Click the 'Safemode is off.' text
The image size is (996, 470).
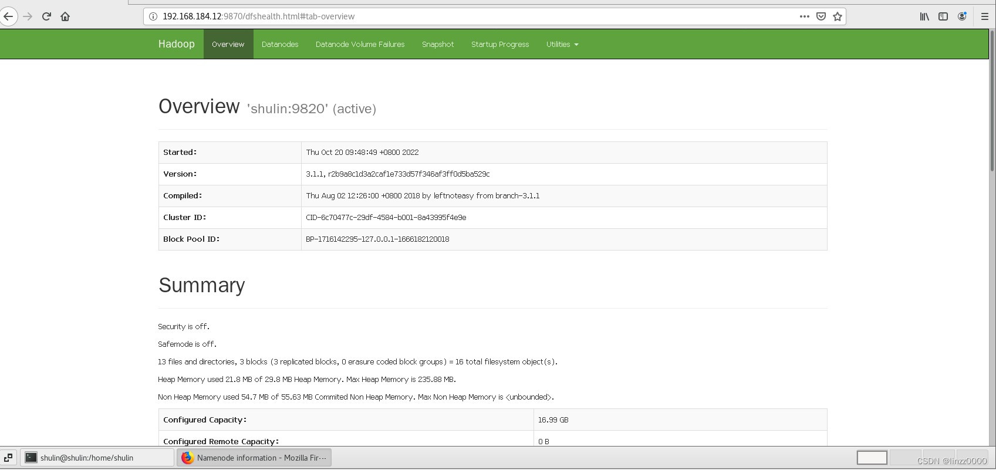point(187,344)
